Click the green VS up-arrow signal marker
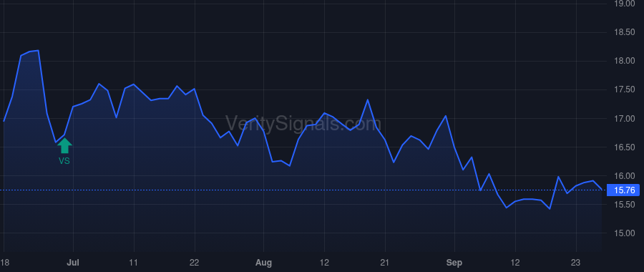Screen dimensions: 644x272 64,146
